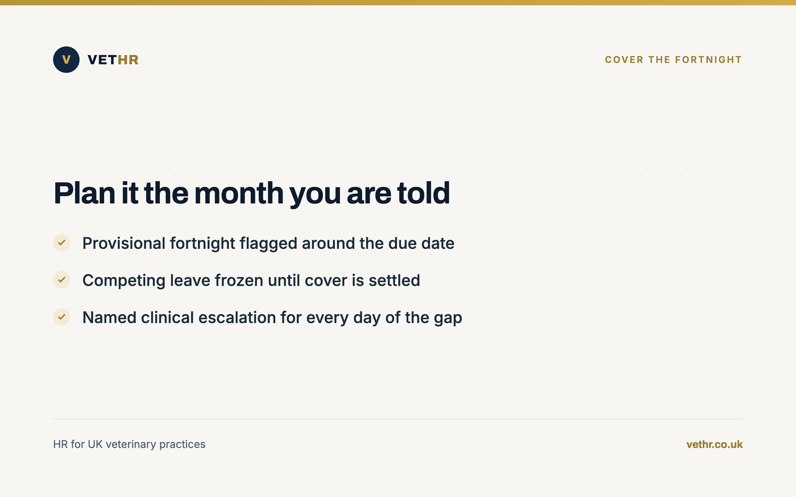The height and width of the screenshot is (497, 796).
Task: Select the headline Plan it the month you are told
Action: (x=252, y=193)
